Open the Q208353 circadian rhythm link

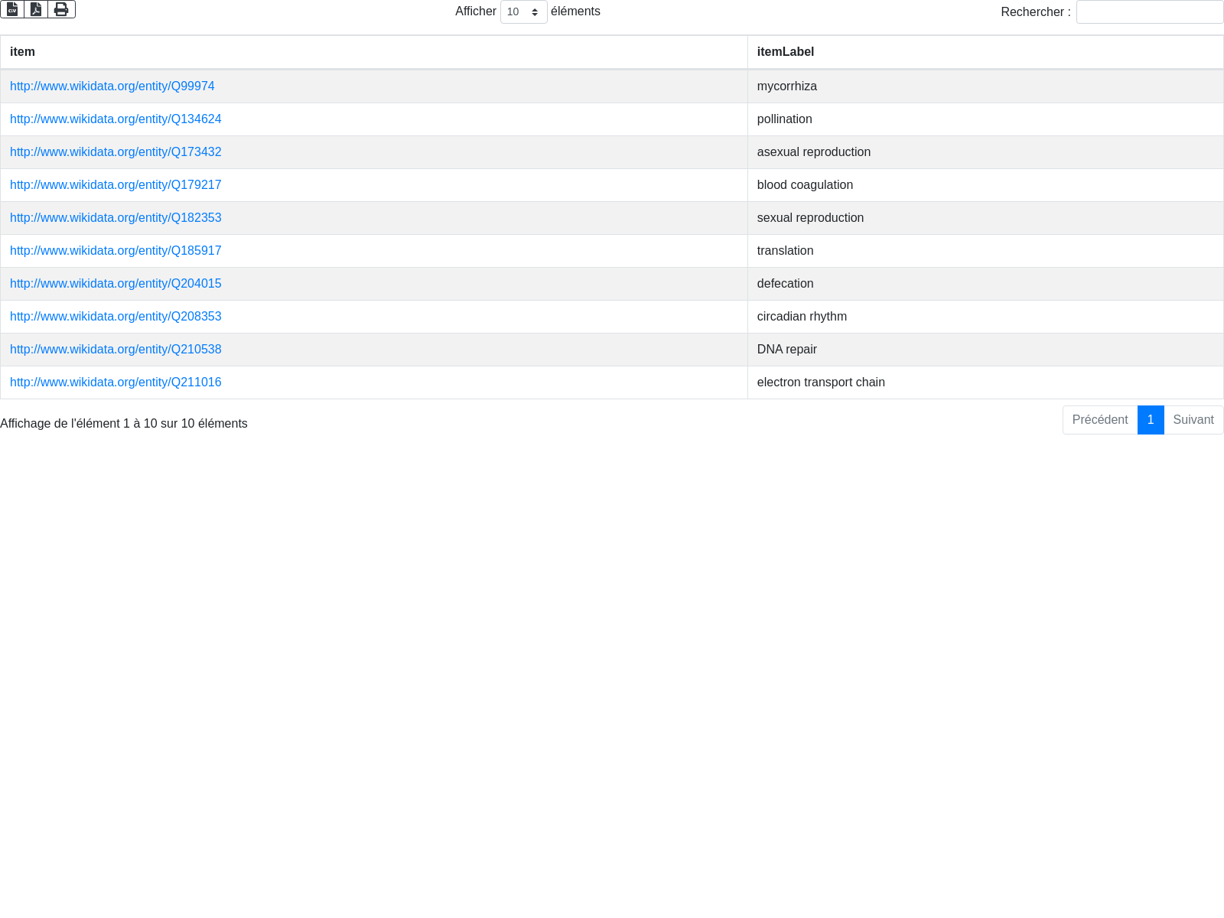coord(116,317)
